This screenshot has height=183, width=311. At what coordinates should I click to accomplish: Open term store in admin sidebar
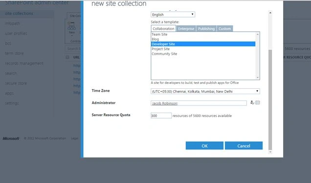click(14, 53)
